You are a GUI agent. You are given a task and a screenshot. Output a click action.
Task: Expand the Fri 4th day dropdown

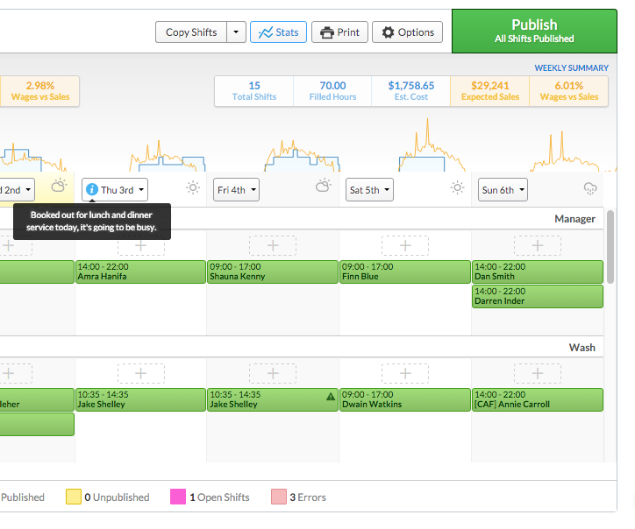pos(237,189)
